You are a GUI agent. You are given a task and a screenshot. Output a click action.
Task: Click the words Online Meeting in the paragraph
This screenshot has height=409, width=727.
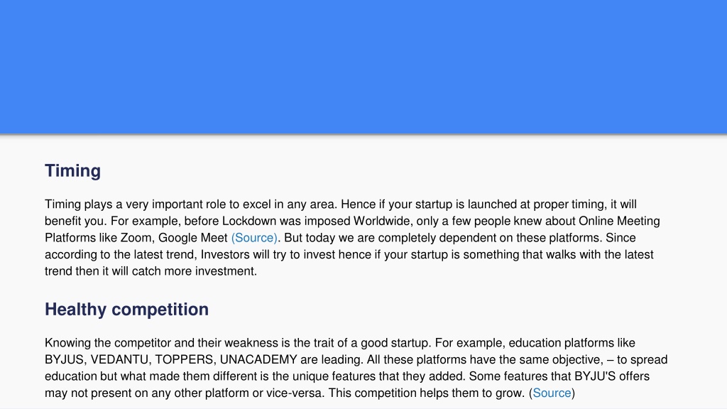pos(619,222)
